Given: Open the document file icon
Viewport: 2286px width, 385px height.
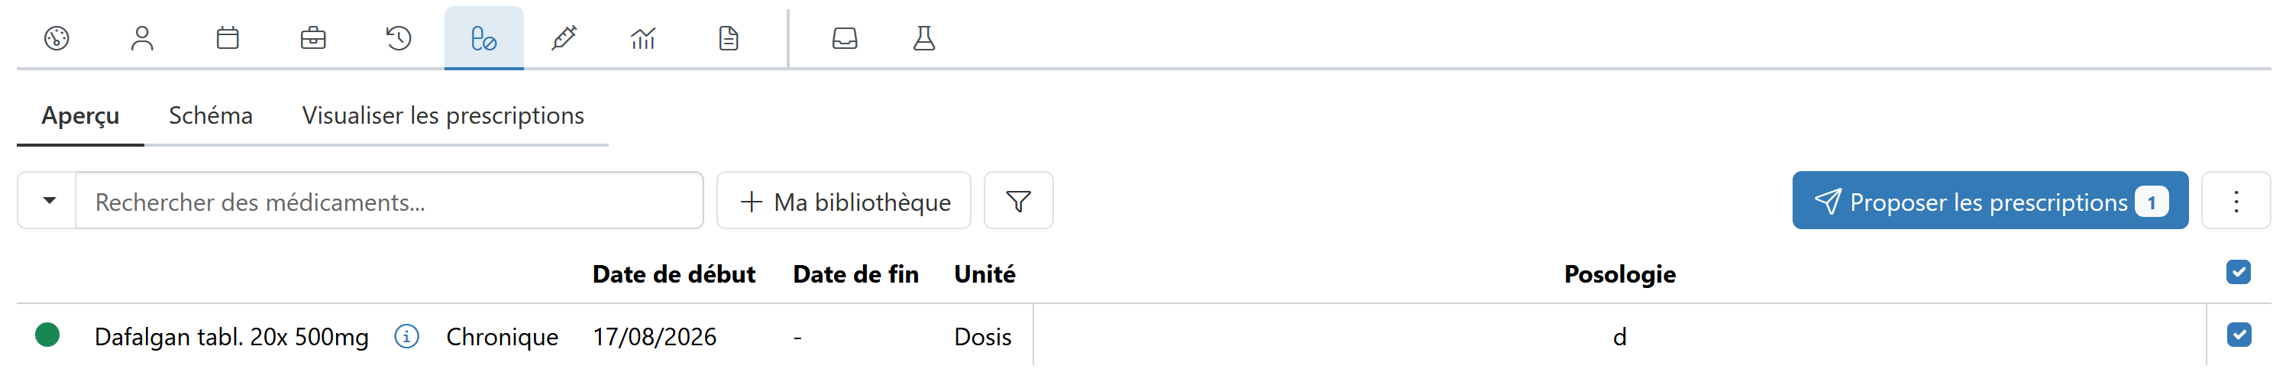Looking at the screenshot, I should point(729,38).
